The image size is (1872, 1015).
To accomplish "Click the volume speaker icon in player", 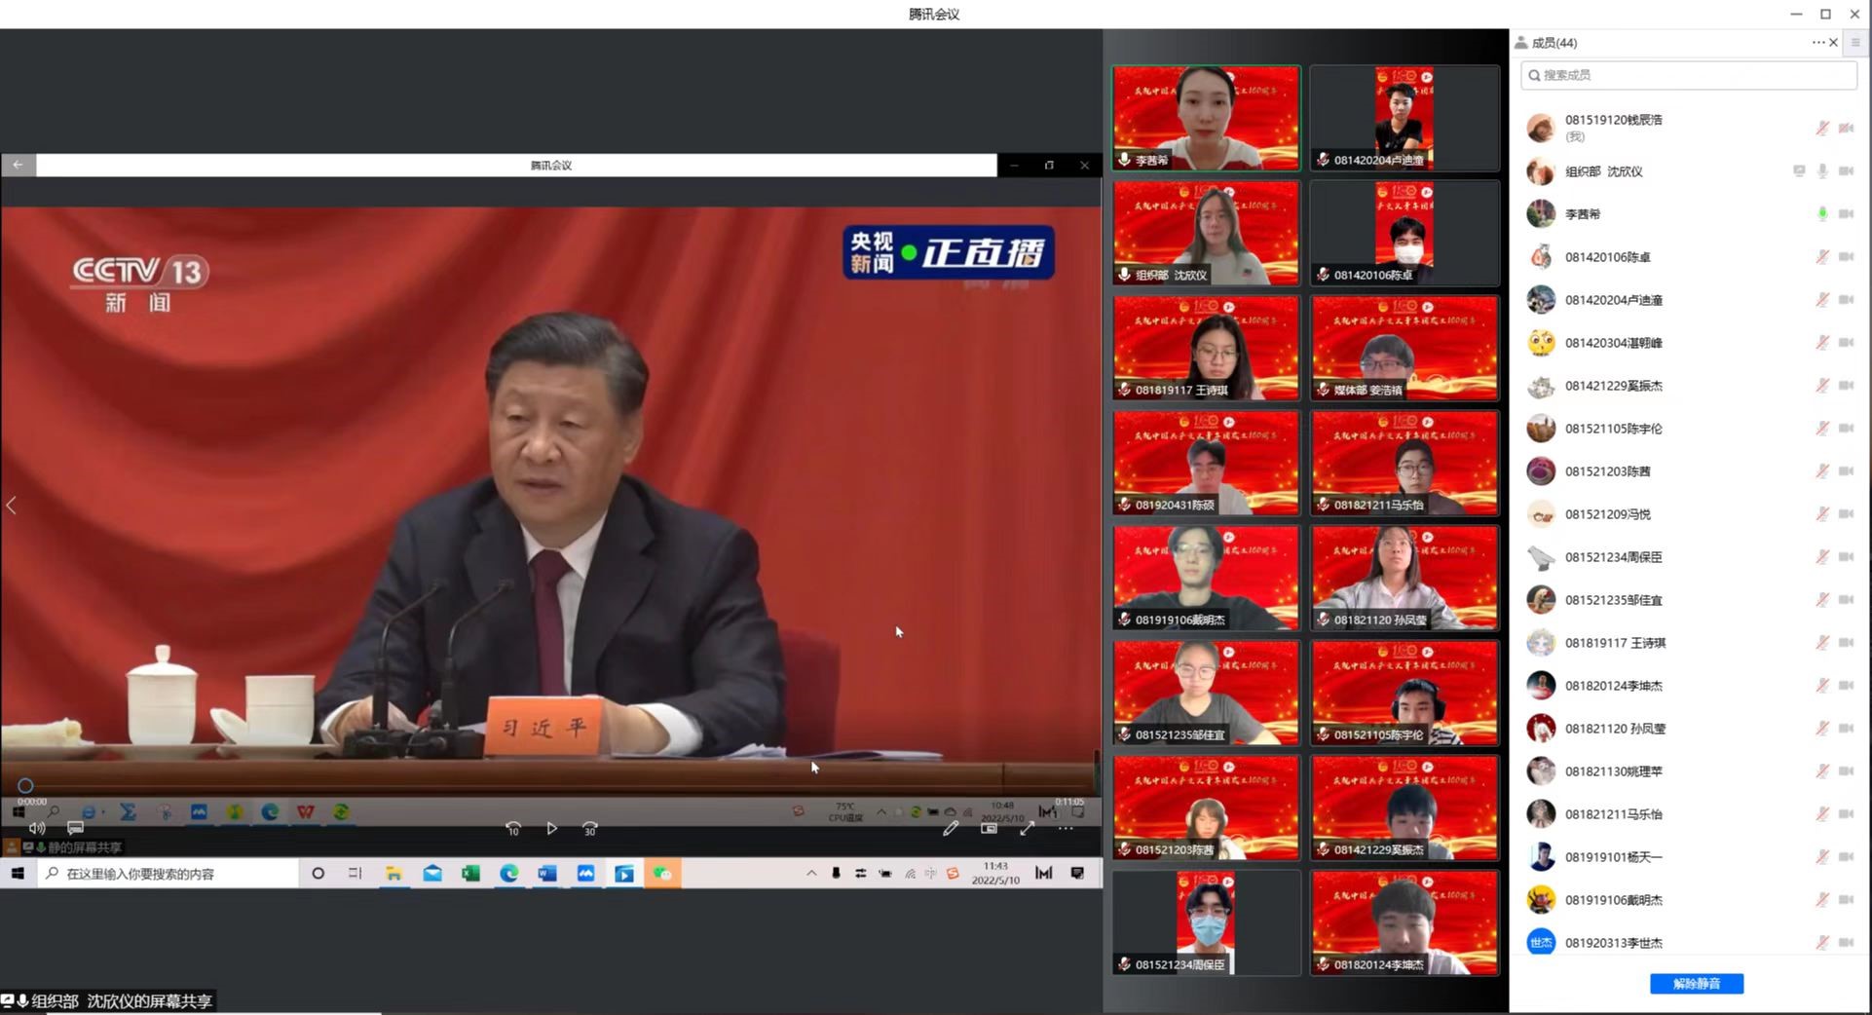I will [x=37, y=828].
